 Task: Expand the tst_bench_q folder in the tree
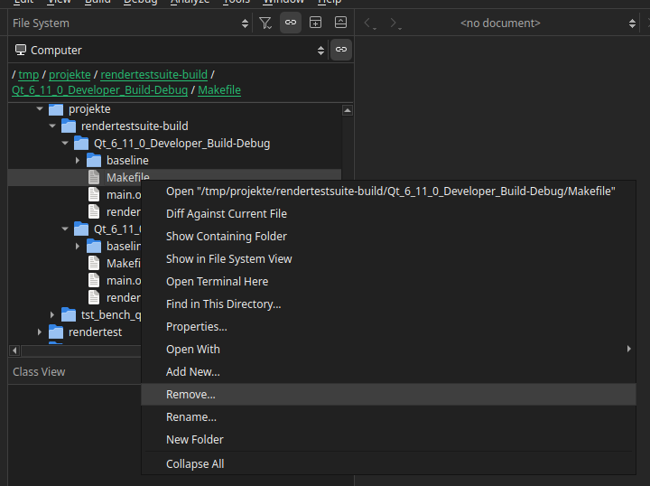point(52,314)
